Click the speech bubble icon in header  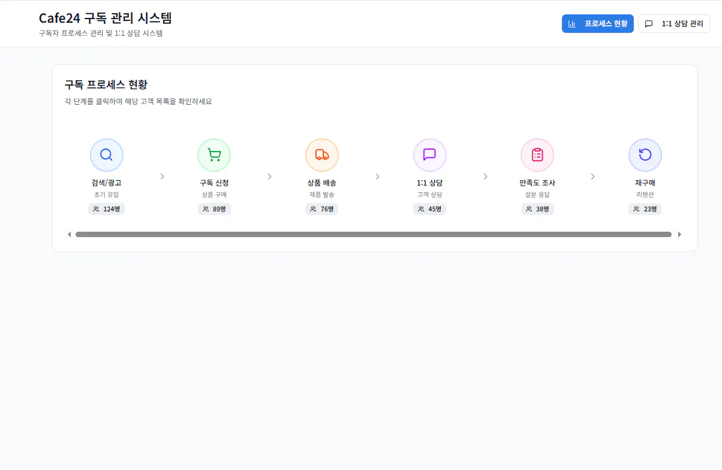click(649, 24)
